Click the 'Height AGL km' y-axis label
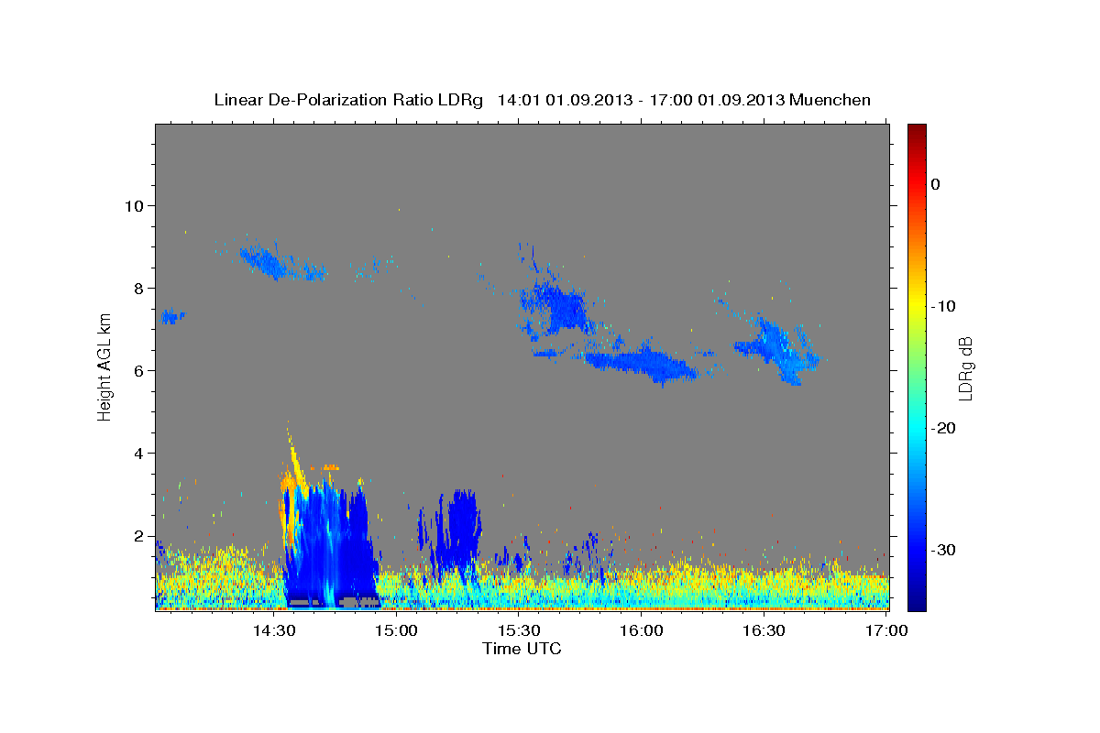The width and height of the screenshot is (1100, 733). [x=105, y=366]
